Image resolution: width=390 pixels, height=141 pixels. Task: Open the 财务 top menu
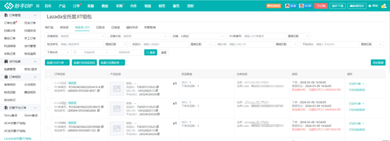[162, 6]
